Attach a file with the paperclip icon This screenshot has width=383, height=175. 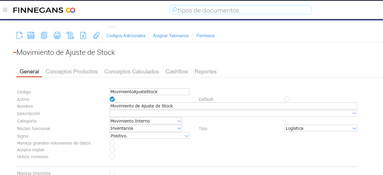[x=96, y=35]
